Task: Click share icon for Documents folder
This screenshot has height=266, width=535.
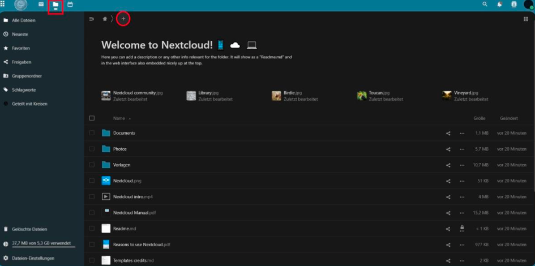Action: click(448, 134)
